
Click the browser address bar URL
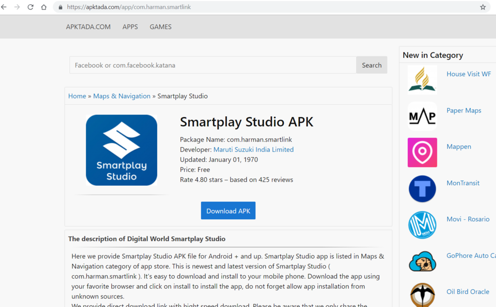129,7
